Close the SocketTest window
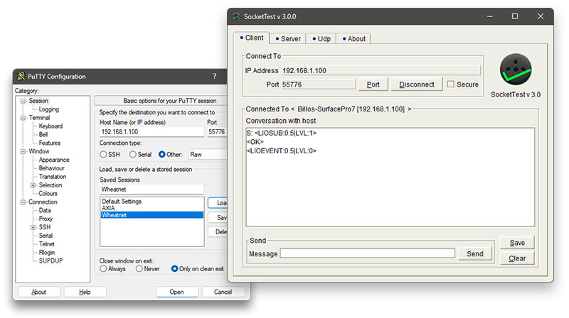 [x=541, y=16]
